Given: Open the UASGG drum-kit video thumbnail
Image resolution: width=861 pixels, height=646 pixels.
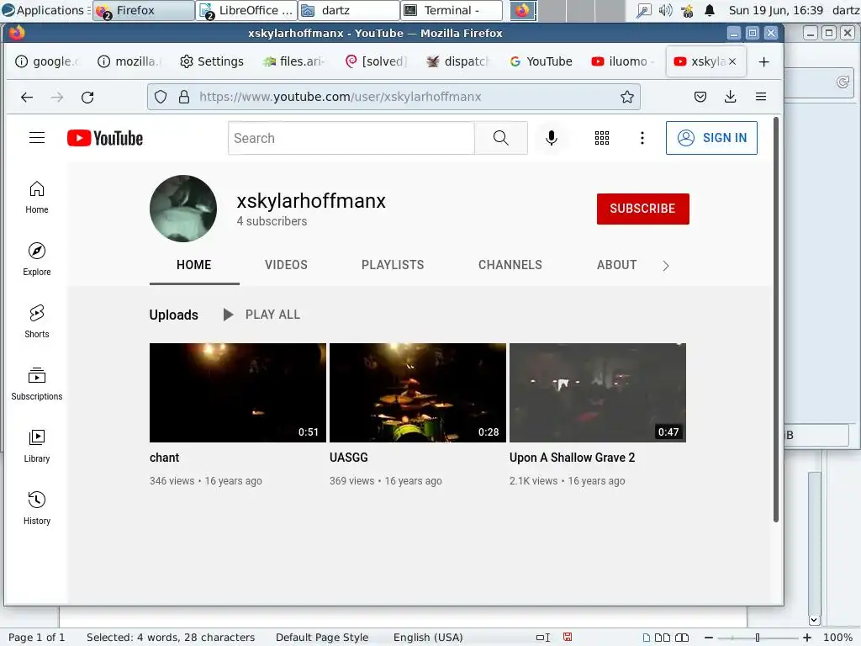Looking at the screenshot, I should (x=418, y=393).
